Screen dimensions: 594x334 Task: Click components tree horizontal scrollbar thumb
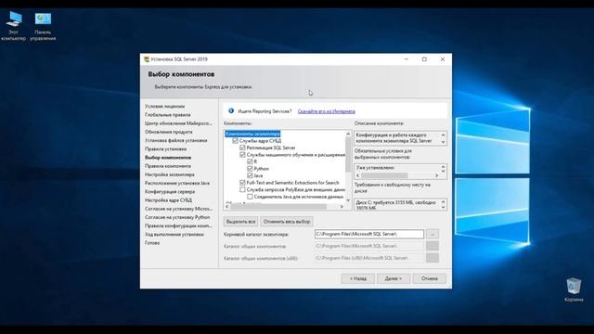pos(278,206)
